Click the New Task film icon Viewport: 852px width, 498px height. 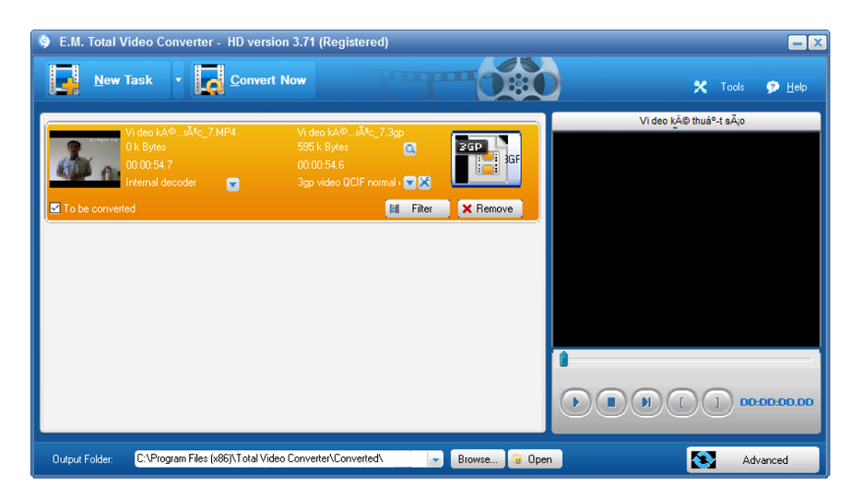coord(65,80)
